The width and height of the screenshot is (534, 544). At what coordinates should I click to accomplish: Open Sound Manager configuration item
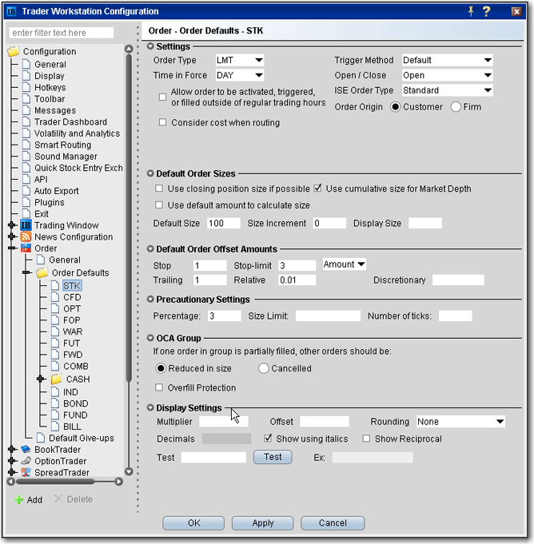pos(66,156)
